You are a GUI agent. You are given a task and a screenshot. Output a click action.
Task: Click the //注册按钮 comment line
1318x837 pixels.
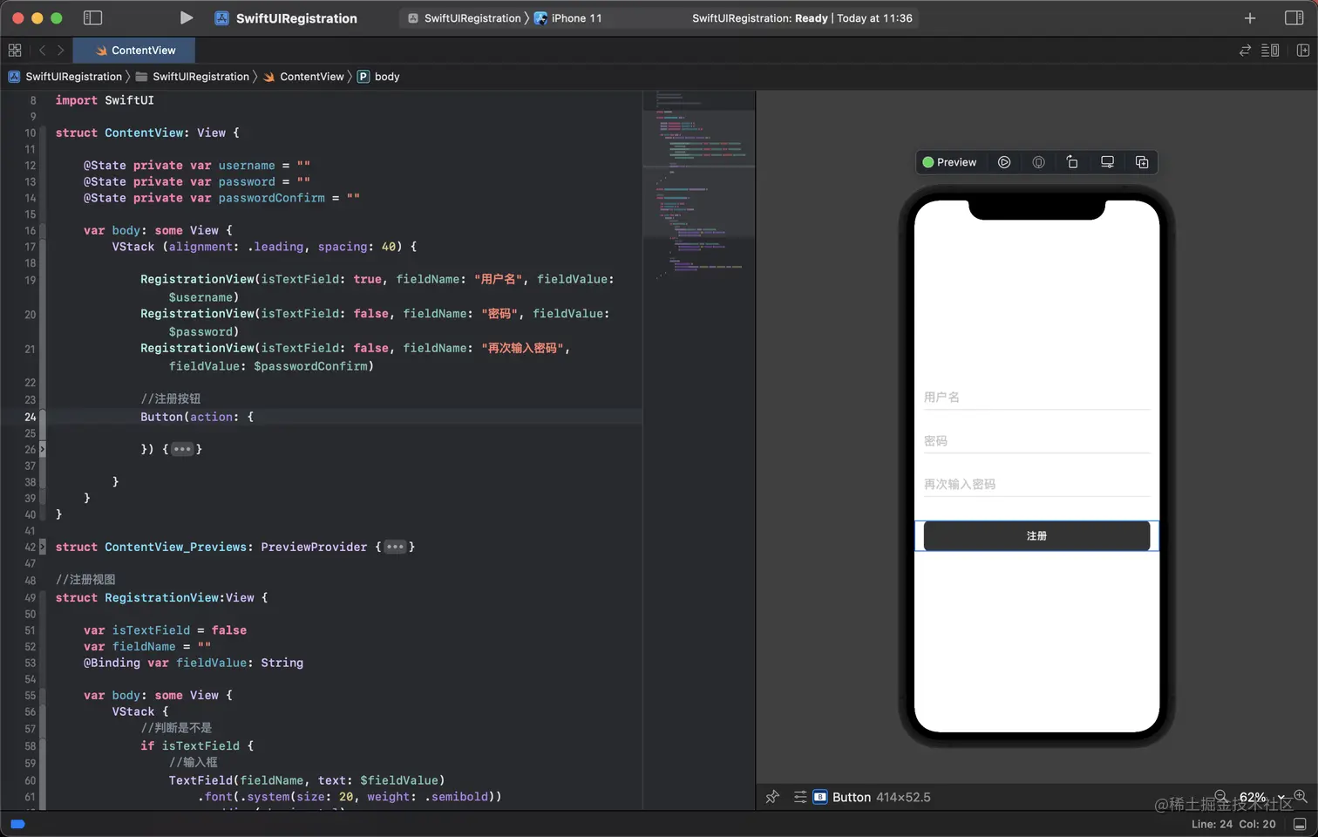click(171, 399)
